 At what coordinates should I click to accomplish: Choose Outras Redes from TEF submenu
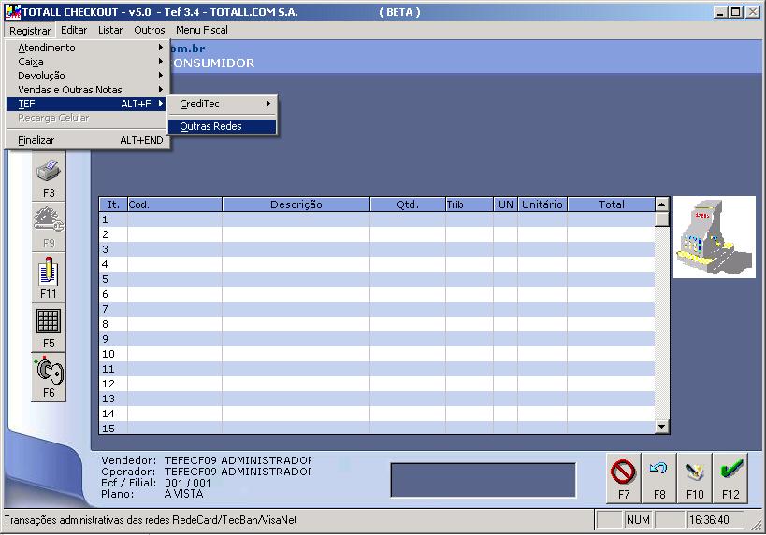[x=223, y=126]
